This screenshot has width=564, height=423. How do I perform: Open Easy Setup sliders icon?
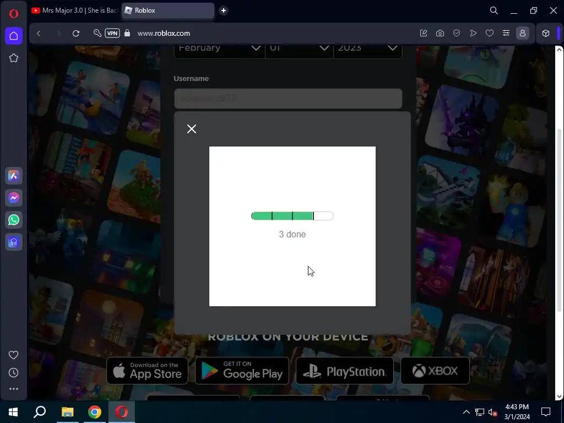506,33
